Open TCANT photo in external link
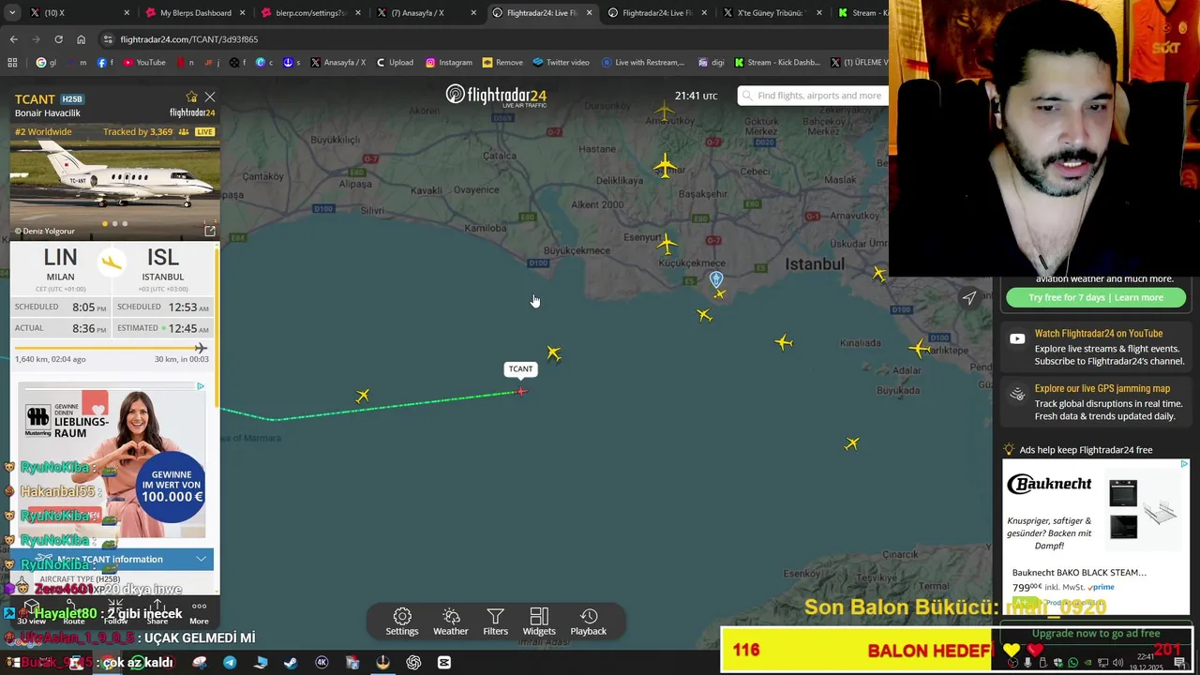This screenshot has height=675, width=1200. tap(209, 231)
